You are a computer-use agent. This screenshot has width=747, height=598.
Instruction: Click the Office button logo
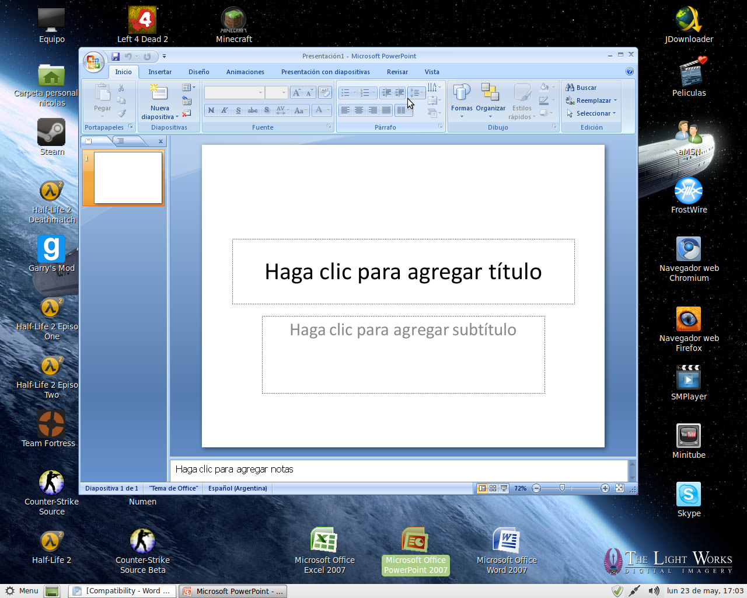click(x=93, y=62)
